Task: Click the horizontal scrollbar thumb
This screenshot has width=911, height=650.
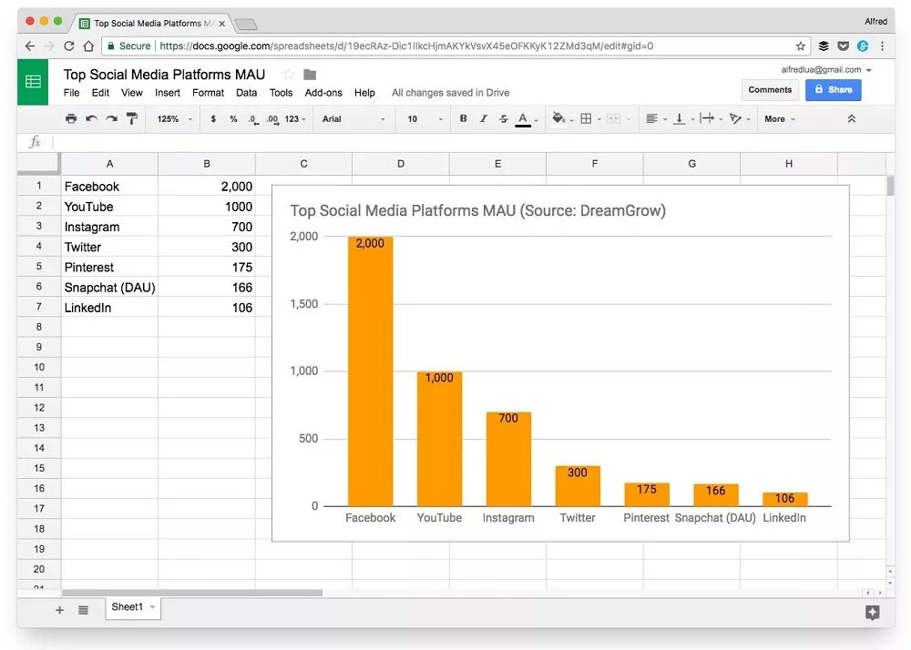Action: pos(191,593)
